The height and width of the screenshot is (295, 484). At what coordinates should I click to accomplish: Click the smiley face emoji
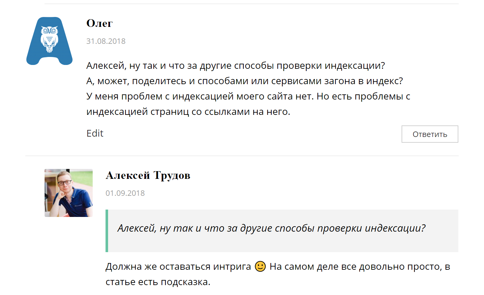click(260, 266)
